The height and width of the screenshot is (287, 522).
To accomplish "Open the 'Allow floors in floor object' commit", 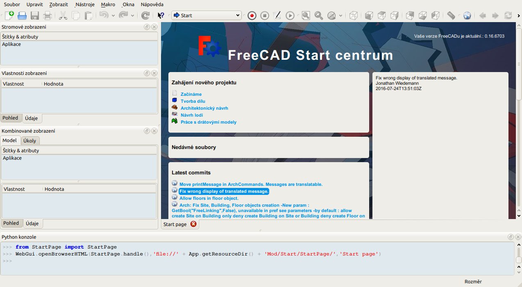I will (209, 198).
